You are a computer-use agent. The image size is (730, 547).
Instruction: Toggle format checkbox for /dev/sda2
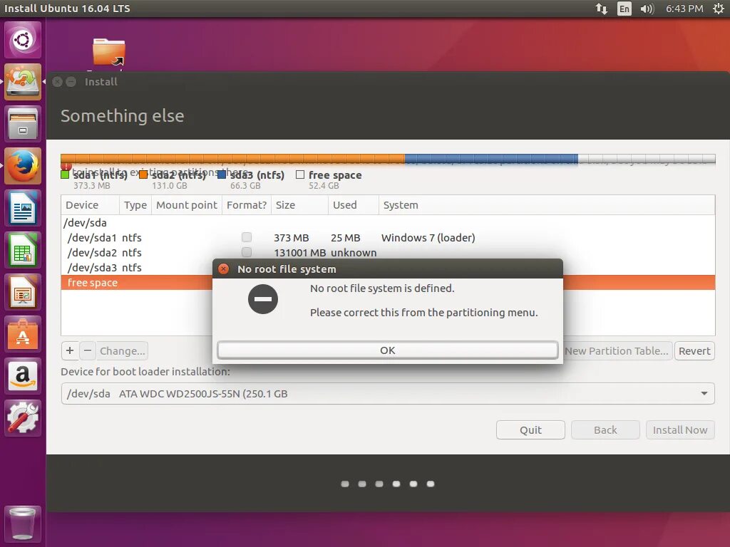pos(247,252)
